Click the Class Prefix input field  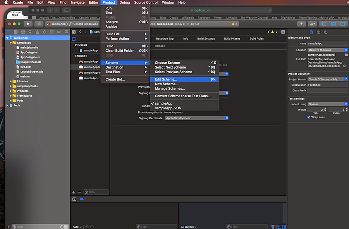328,90
